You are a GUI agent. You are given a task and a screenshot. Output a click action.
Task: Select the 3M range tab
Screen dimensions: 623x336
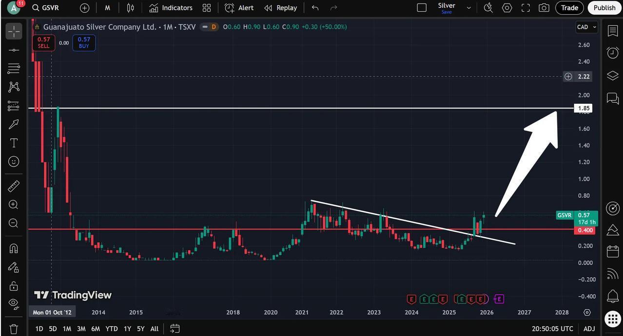click(x=81, y=329)
